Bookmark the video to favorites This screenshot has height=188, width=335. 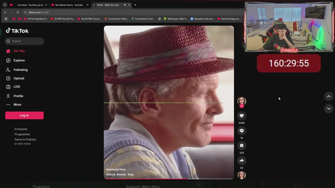click(242, 146)
